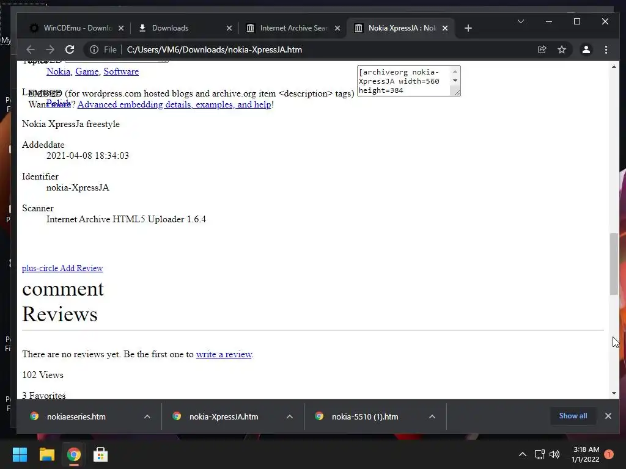Click the page scrollbar thumb
The width and height of the screenshot is (626, 469).
[x=614, y=264]
